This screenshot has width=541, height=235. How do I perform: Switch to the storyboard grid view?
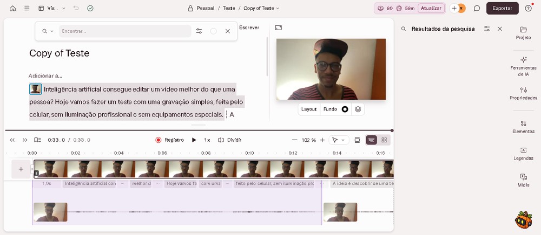click(384, 140)
